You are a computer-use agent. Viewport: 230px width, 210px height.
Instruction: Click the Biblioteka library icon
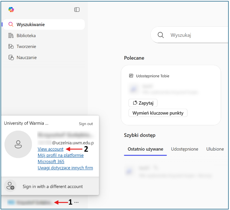pyautogui.click(x=11, y=35)
